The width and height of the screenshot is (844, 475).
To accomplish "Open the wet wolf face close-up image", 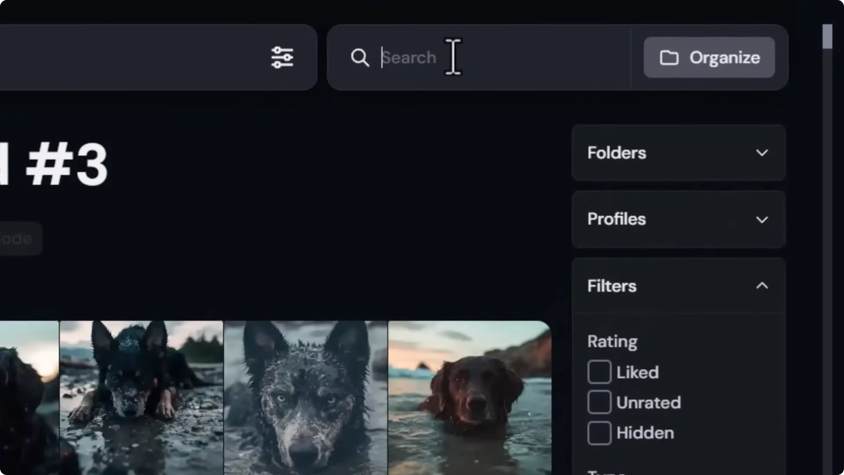I will coord(306,397).
